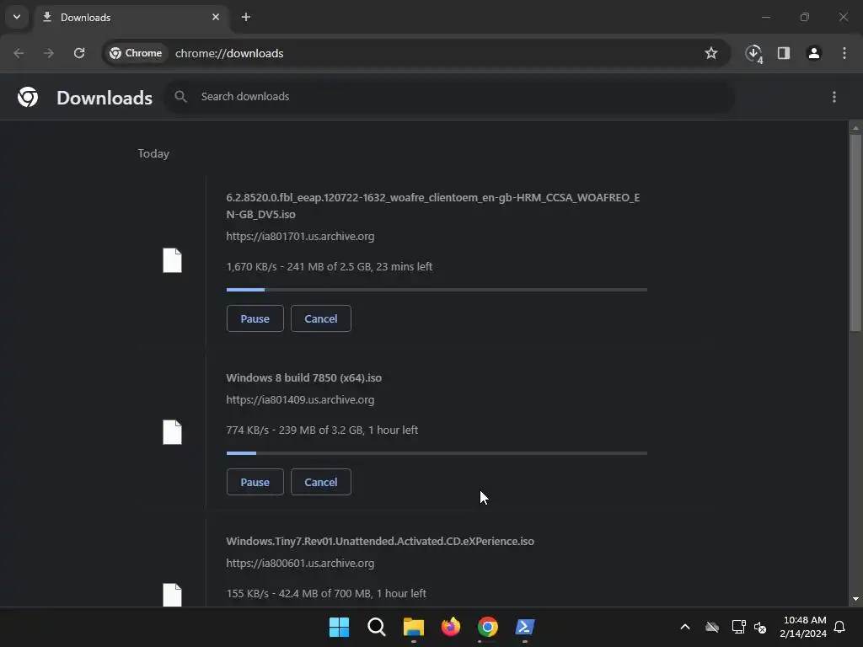Open the downloads bubble toolbar icon
The width and height of the screenshot is (863, 647).
coord(753,53)
